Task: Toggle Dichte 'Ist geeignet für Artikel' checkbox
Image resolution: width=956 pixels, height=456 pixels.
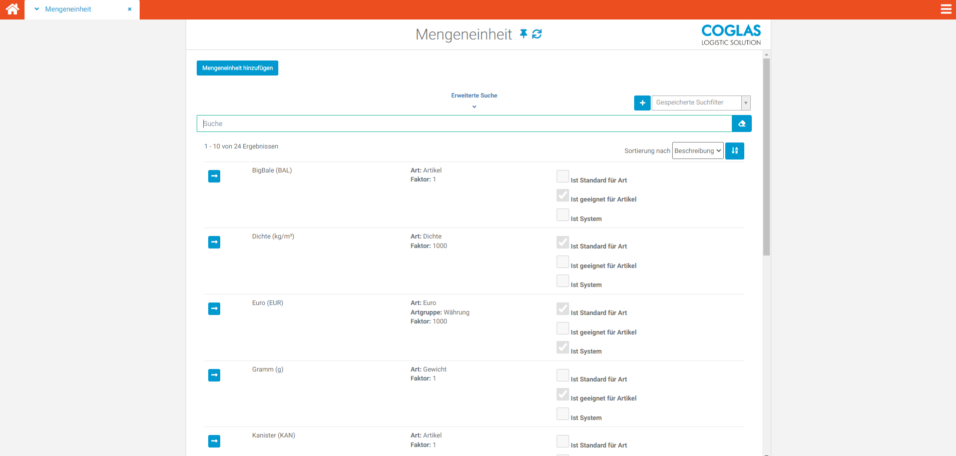Action: (x=563, y=262)
